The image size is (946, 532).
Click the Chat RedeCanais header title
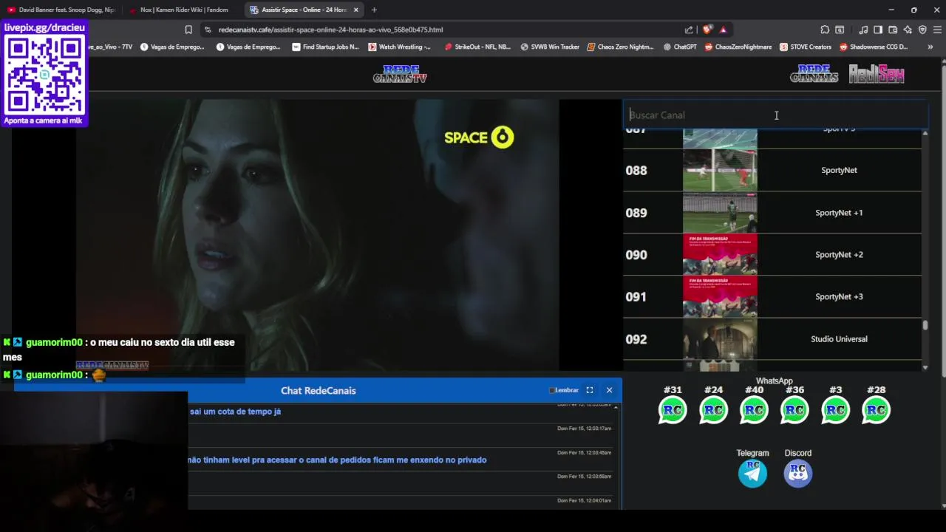[318, 390]
